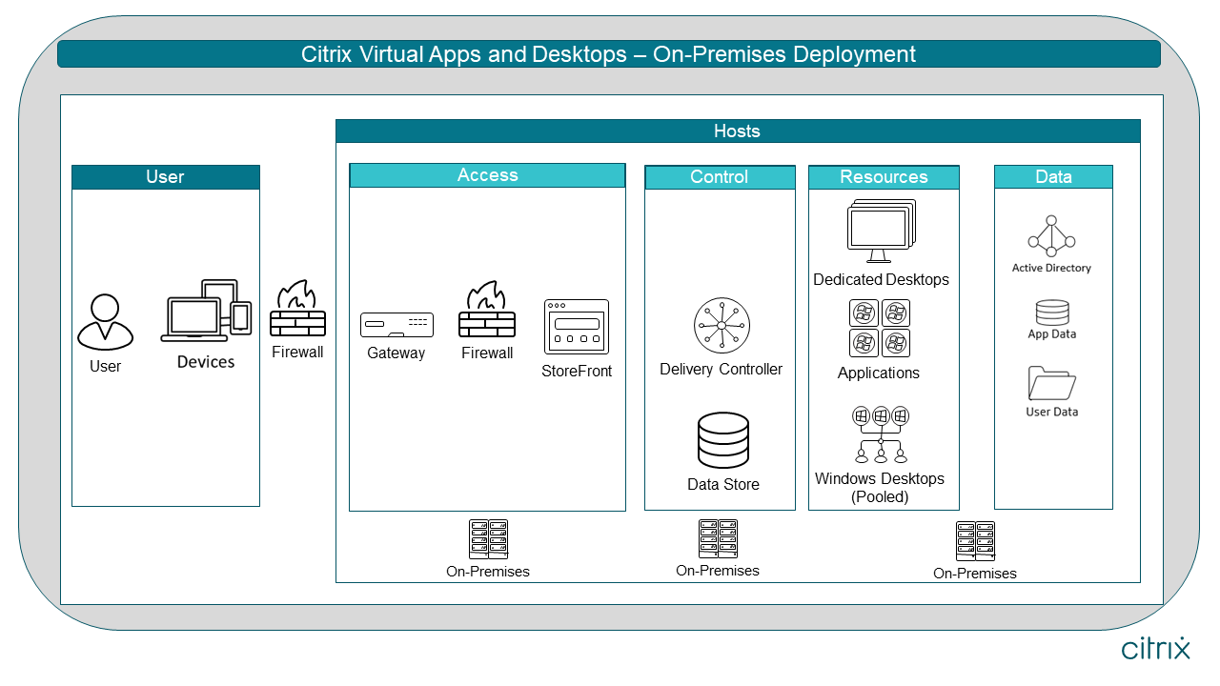Select the 'Gateway' label
Image resolution: width=1220 pixels, height=686 pixels.
coord(396,353)
